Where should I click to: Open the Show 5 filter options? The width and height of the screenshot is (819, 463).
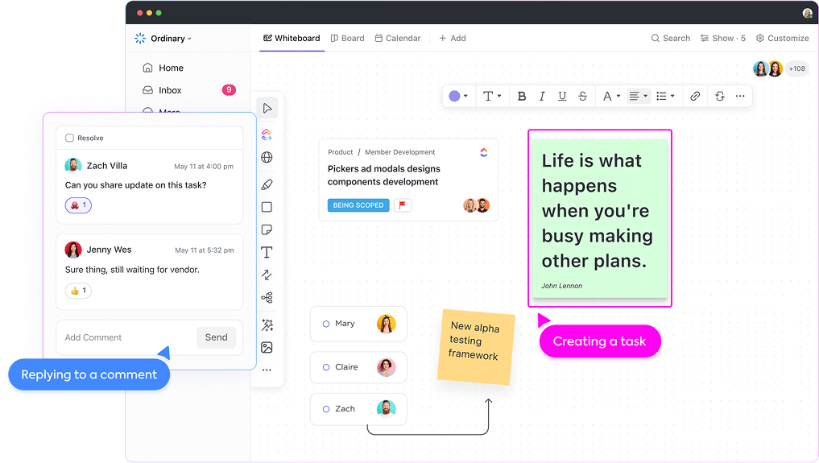tap(723, 38)
